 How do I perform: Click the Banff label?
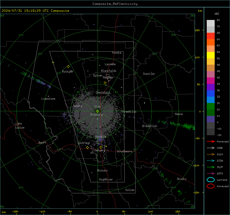click(42, 142)
